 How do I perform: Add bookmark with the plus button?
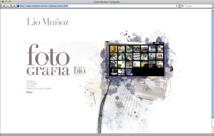coord(14,6)
